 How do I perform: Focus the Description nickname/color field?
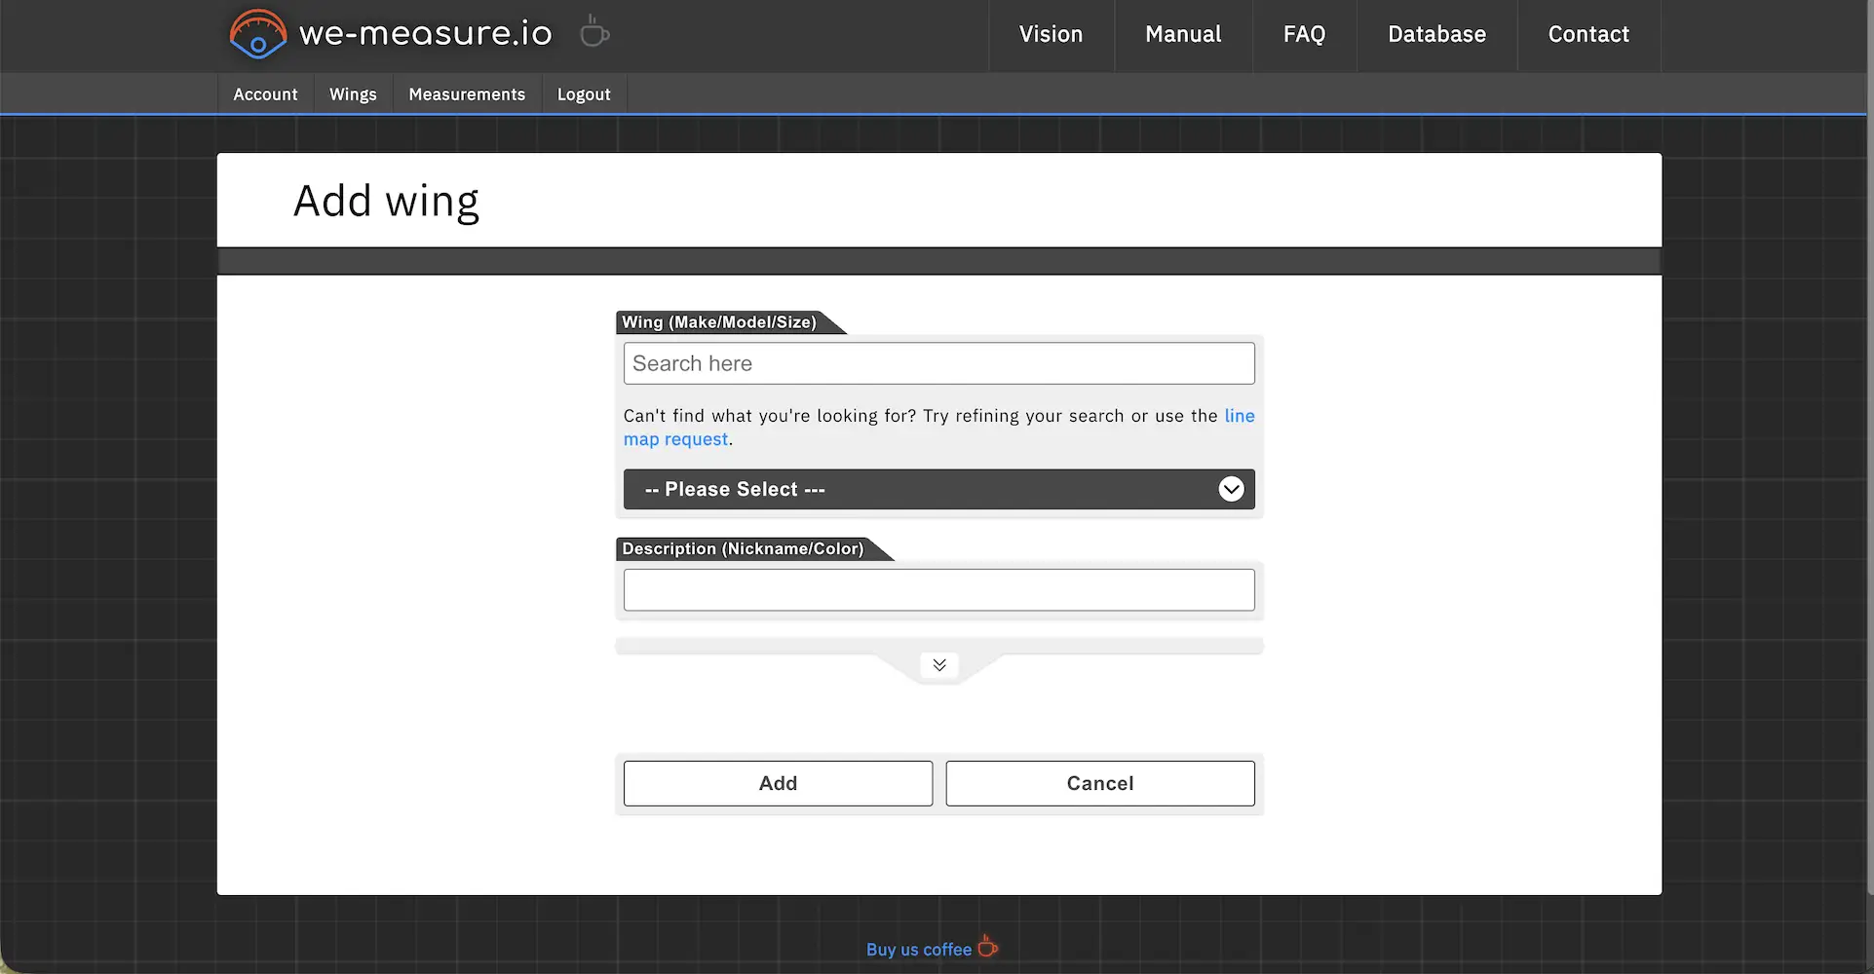pyautogui.click(x=938, y=590)
